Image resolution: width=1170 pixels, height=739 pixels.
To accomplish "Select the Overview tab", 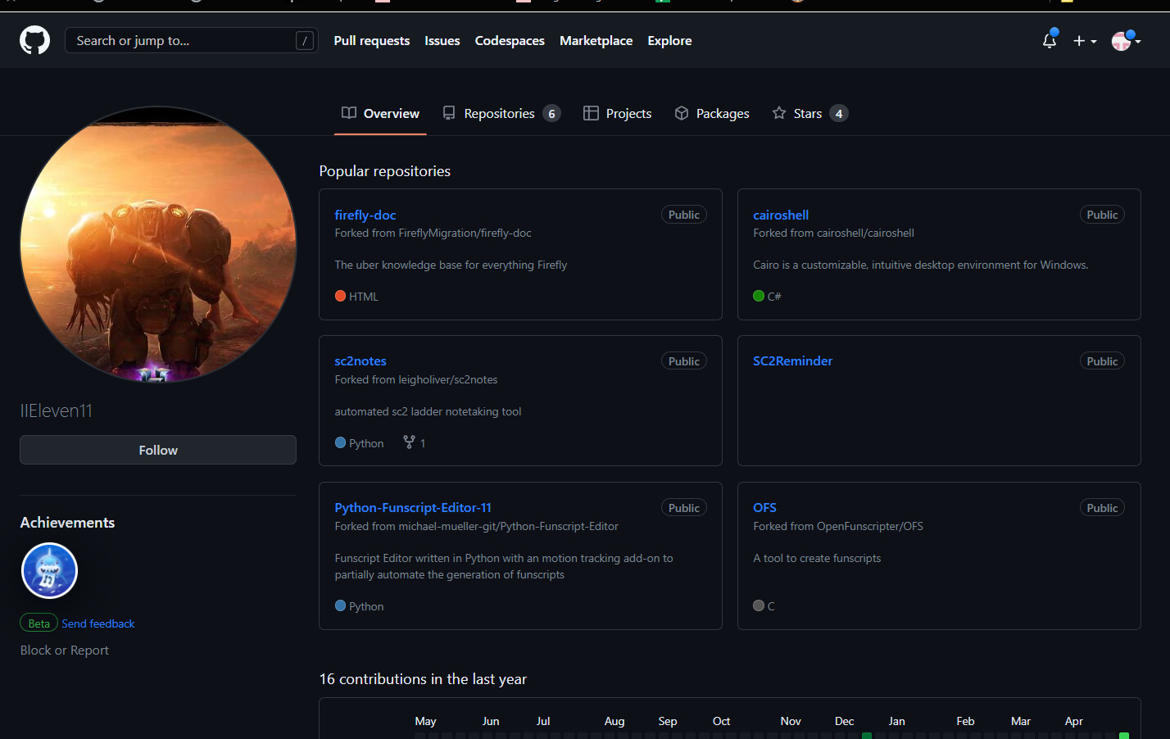I will point(380,113).
